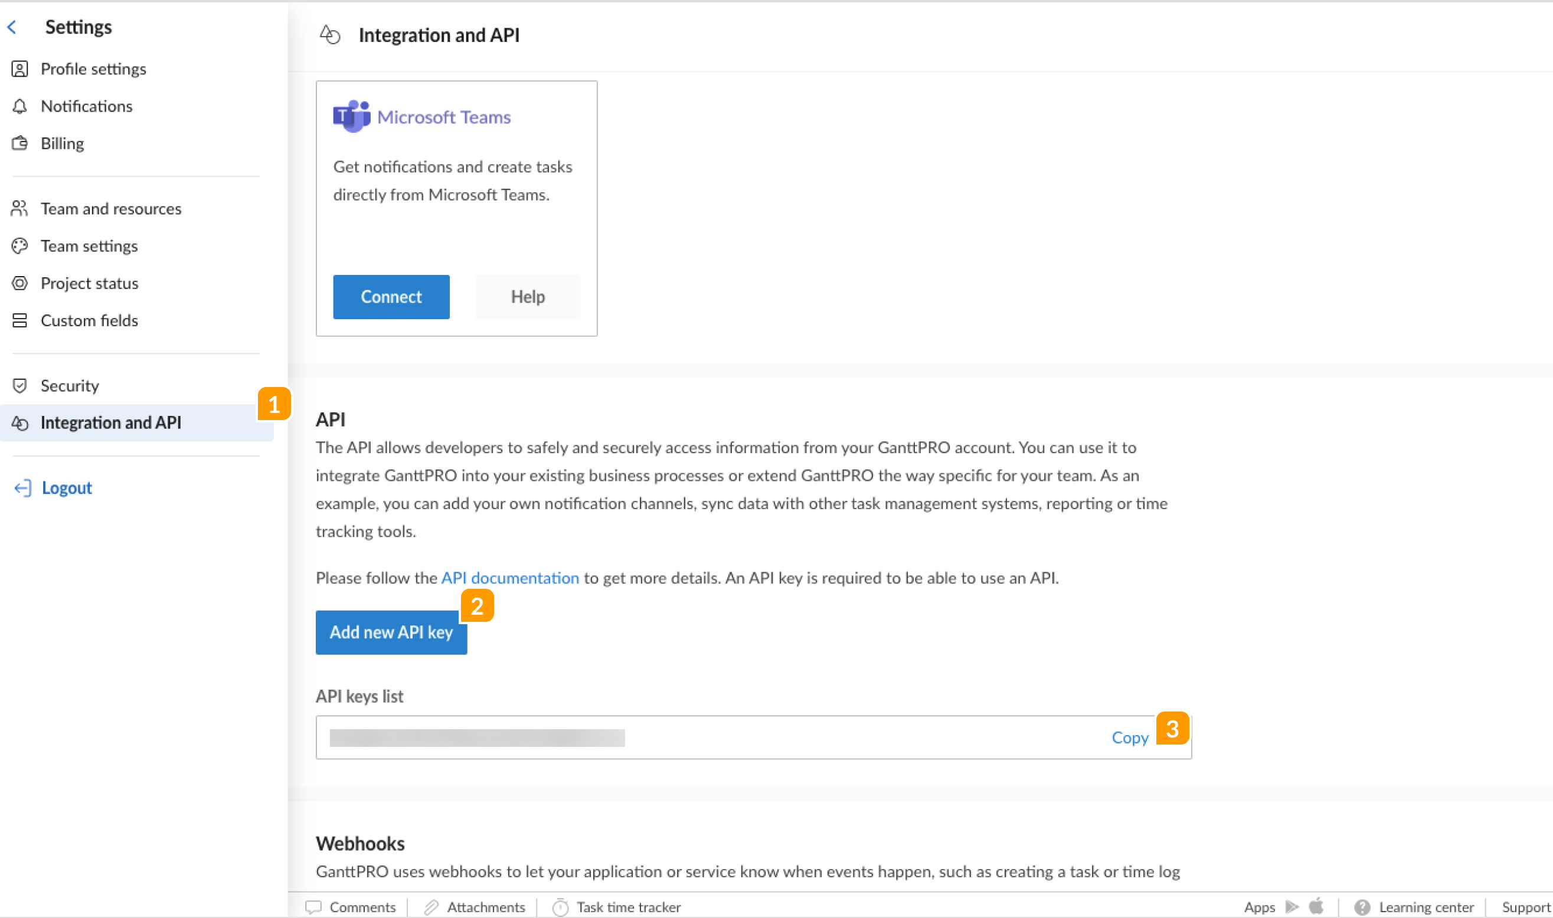1553x918 pixels.
Task: Click the Microsoft Teams logo icon
Action: pyautogui.click(x=351, y=116)
